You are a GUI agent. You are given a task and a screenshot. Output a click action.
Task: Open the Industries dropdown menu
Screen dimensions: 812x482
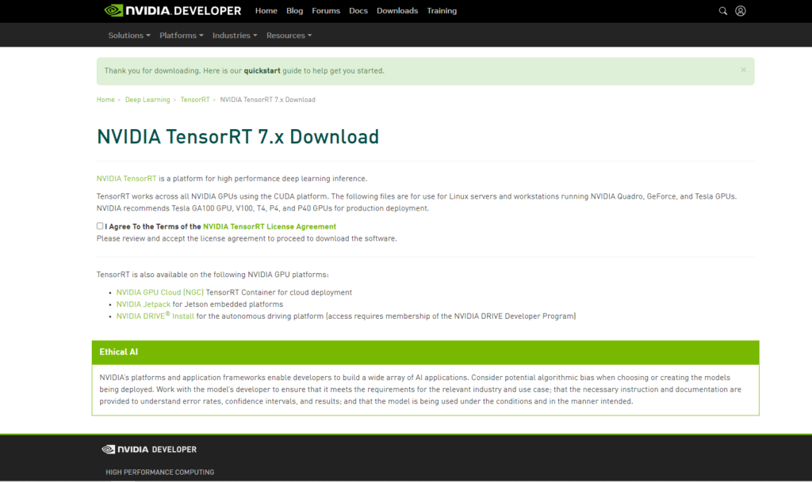235,36
